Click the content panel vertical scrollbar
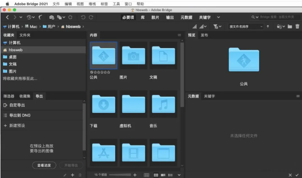 (182, 75)
